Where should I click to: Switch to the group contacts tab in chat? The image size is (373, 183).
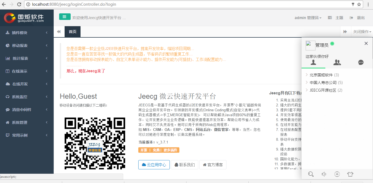(337, 62)
